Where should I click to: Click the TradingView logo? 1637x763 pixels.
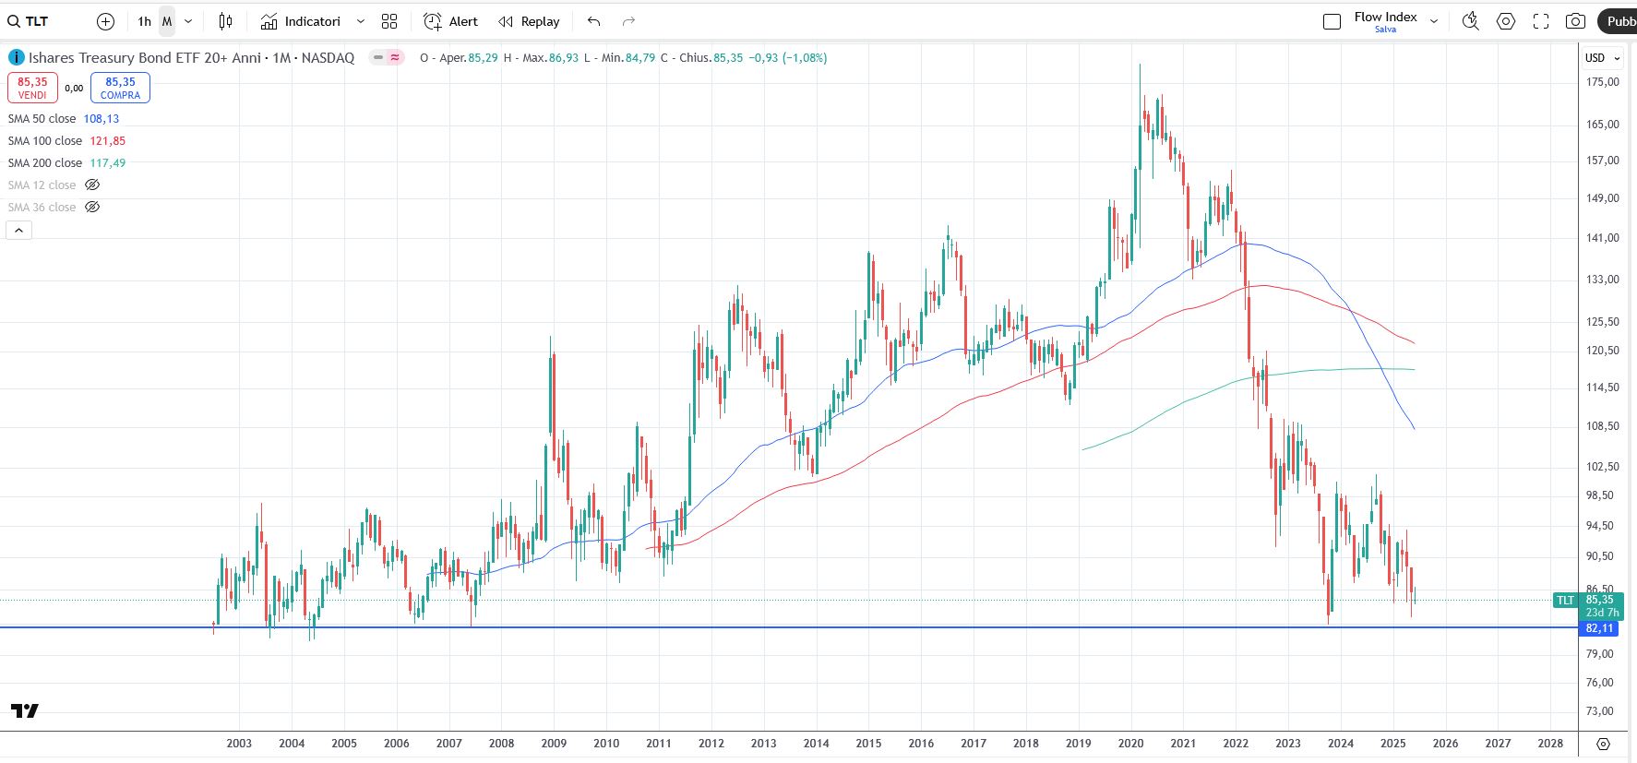click(x=25, y=710)
